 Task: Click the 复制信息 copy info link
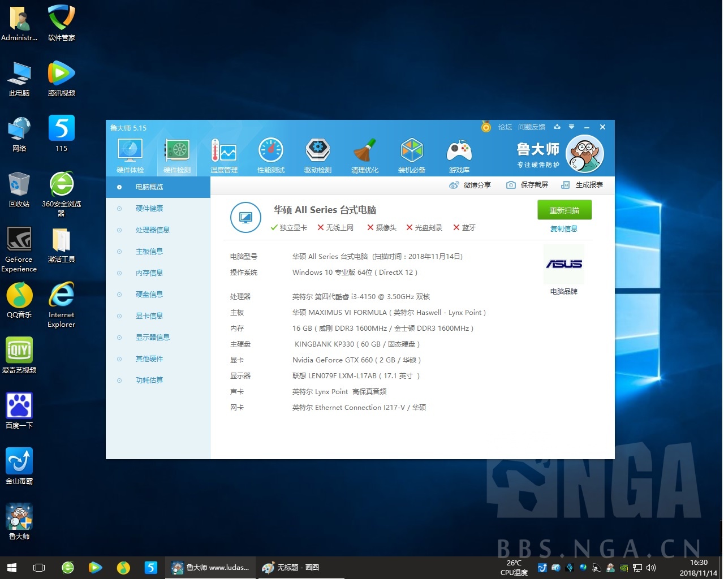point(564,229)
